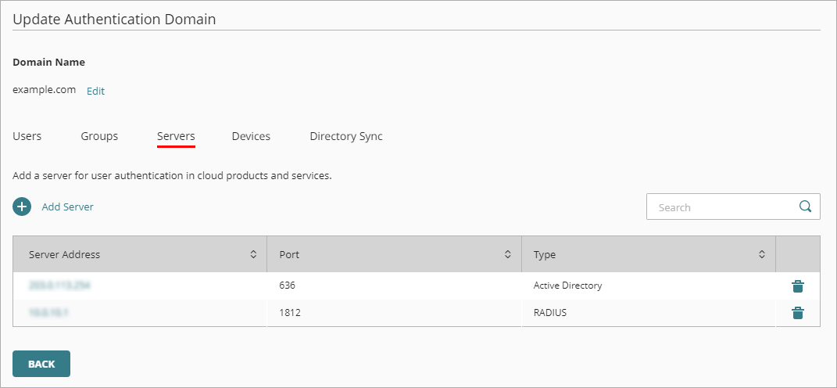Open the Groups tab

(99, 136)
